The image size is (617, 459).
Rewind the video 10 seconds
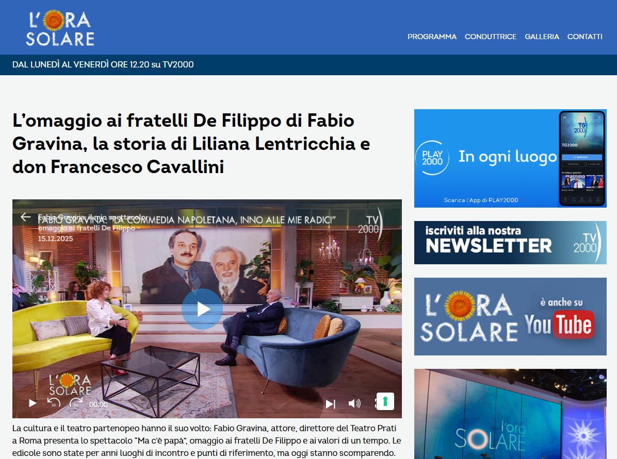pyautogui.click(x=54, y=402)
